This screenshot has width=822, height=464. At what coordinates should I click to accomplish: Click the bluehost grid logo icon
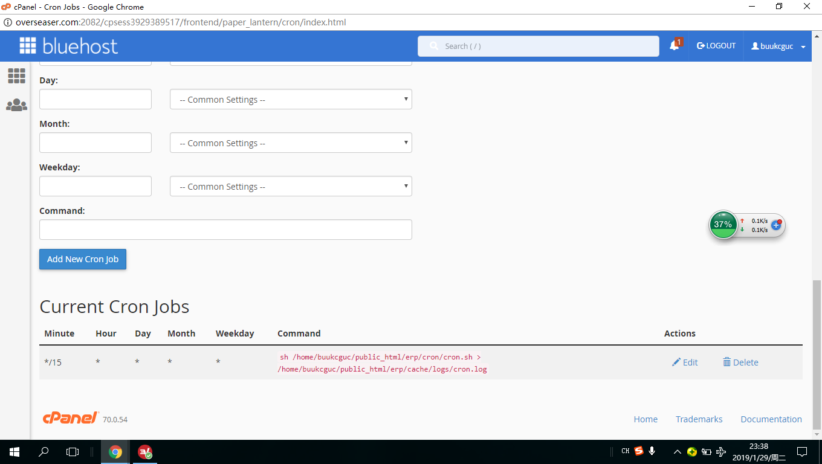point(28,46)
